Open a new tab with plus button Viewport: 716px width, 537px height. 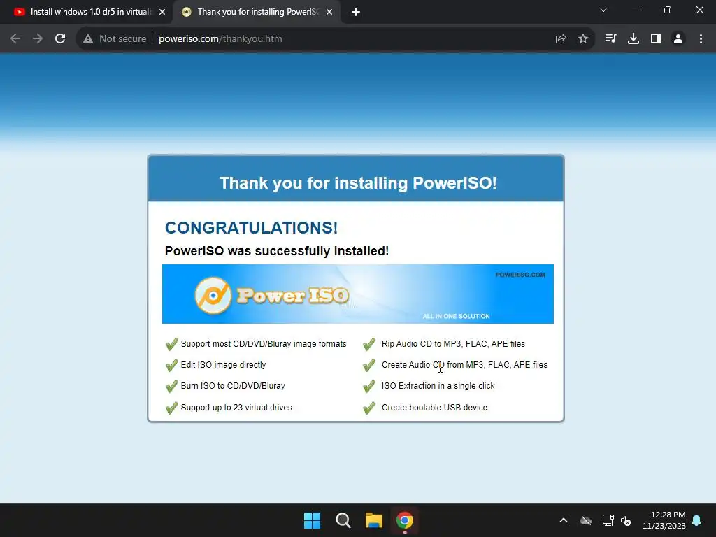tap(356, 13)
